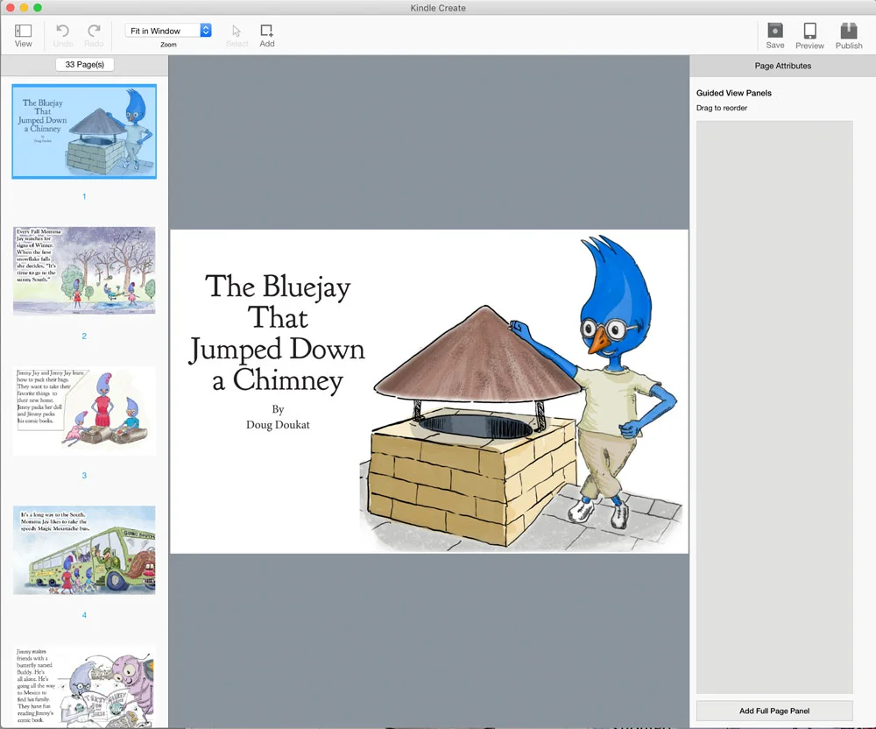Click the cover page on the canvas
This screenshot has height=729, width=876.
pos(429,392)
